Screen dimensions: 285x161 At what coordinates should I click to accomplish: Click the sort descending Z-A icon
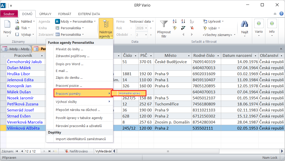point(183,22)
